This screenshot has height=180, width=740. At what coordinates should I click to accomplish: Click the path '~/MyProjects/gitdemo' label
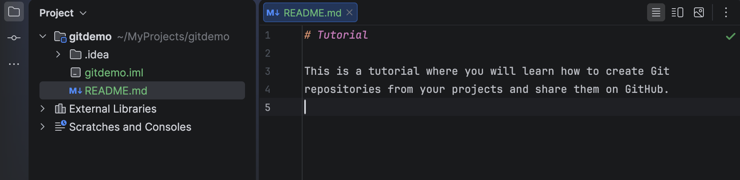(x=173, y=37)
